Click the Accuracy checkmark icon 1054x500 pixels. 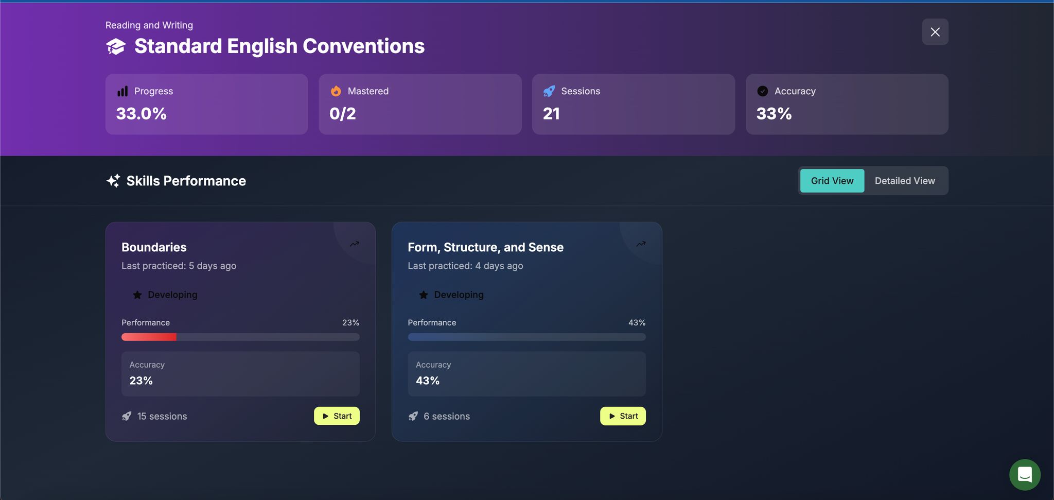(x=763, y=91)
